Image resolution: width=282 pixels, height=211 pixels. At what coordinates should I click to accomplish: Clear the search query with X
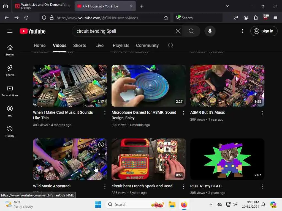[x=178, y=31]
